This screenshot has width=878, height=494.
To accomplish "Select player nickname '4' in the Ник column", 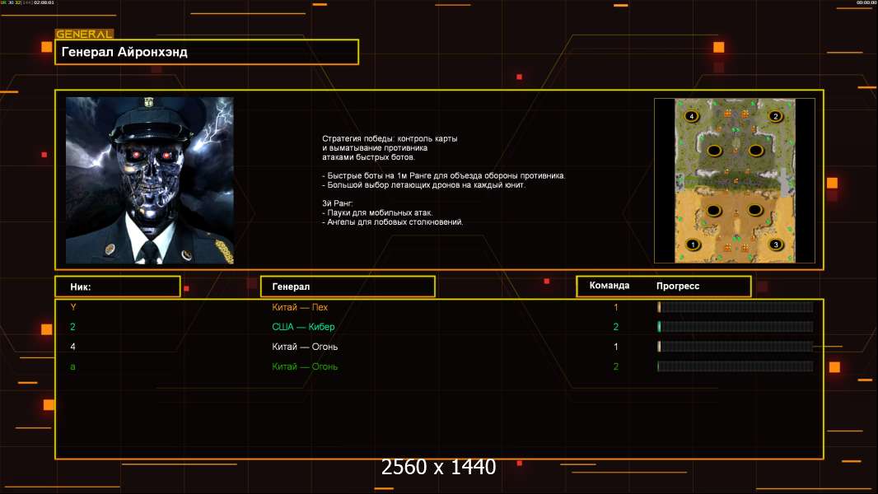I will coord(72,347).
